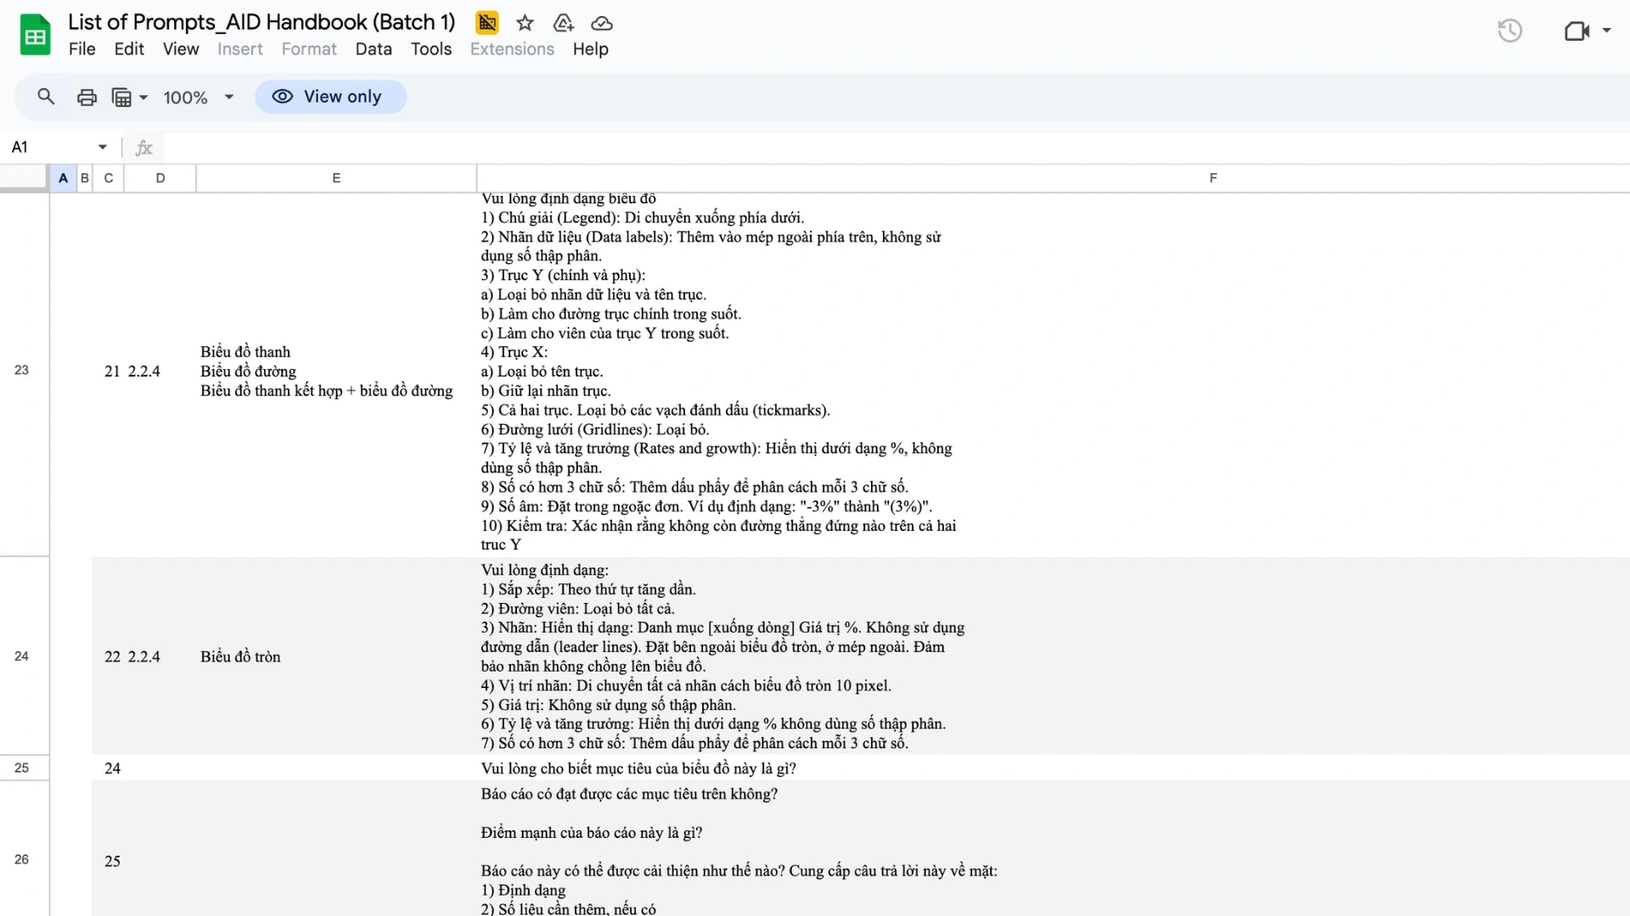Select column A header
Viewport: 1630px width, 916px height.
pyautogui.click(x=63, y=178)
